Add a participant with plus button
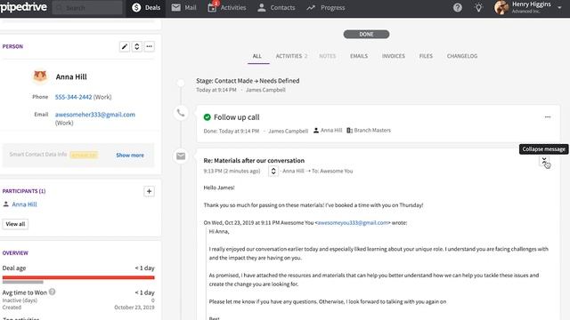 pyautogui.click(x=149, y=191)
